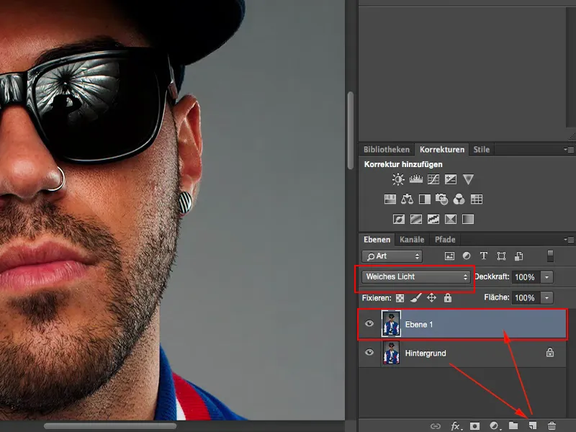
Task: Add a Curves adjustment layer
Action: pyautogui.click(x=433, y=179)
